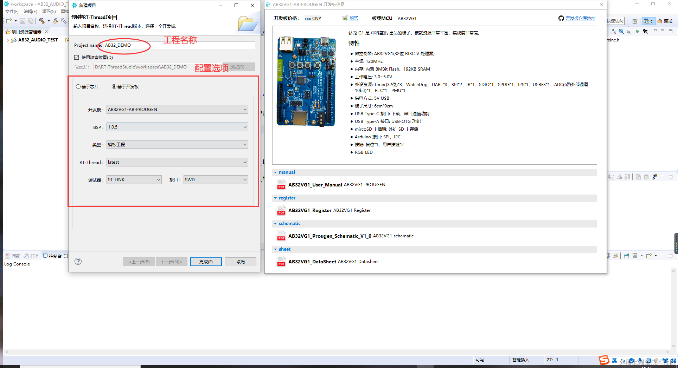The image size is (678, 368).
Task: Open the 编辑(E) menu
Action: coord(30,12)
